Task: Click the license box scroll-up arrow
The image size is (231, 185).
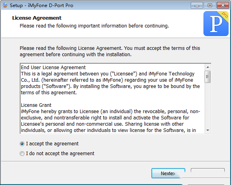Action: 208,67
